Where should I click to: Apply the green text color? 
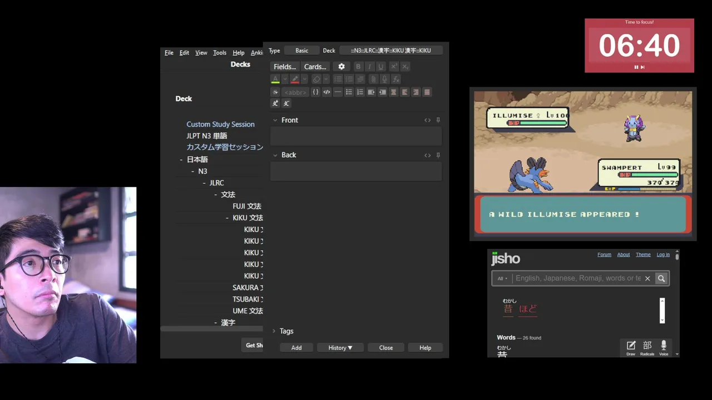click(x=275, y=79)
